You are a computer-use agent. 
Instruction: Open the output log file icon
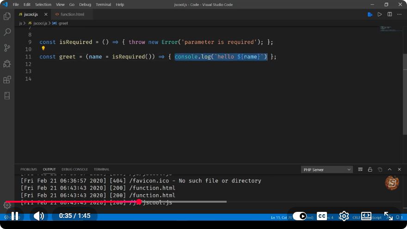tap(380, 169)
